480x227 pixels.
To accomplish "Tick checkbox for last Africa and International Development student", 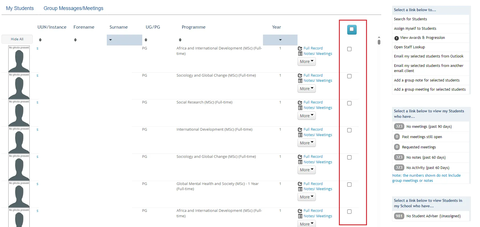I will pyautogui.click(x=349, y=212).
